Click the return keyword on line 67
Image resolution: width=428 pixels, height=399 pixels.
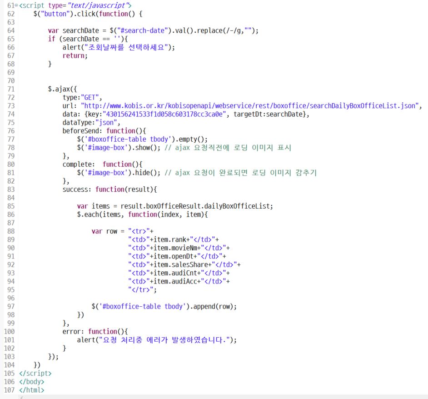point(73,56)
